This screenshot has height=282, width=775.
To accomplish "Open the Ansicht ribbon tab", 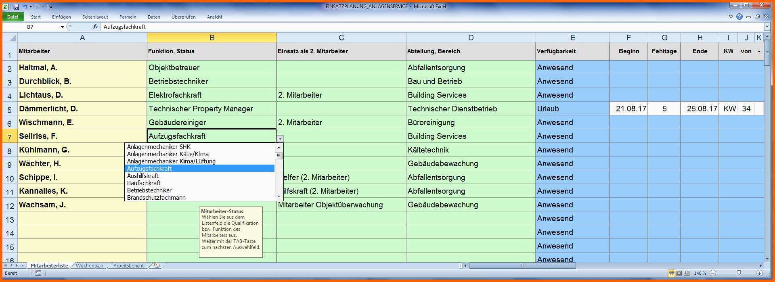I will point(215,17).
